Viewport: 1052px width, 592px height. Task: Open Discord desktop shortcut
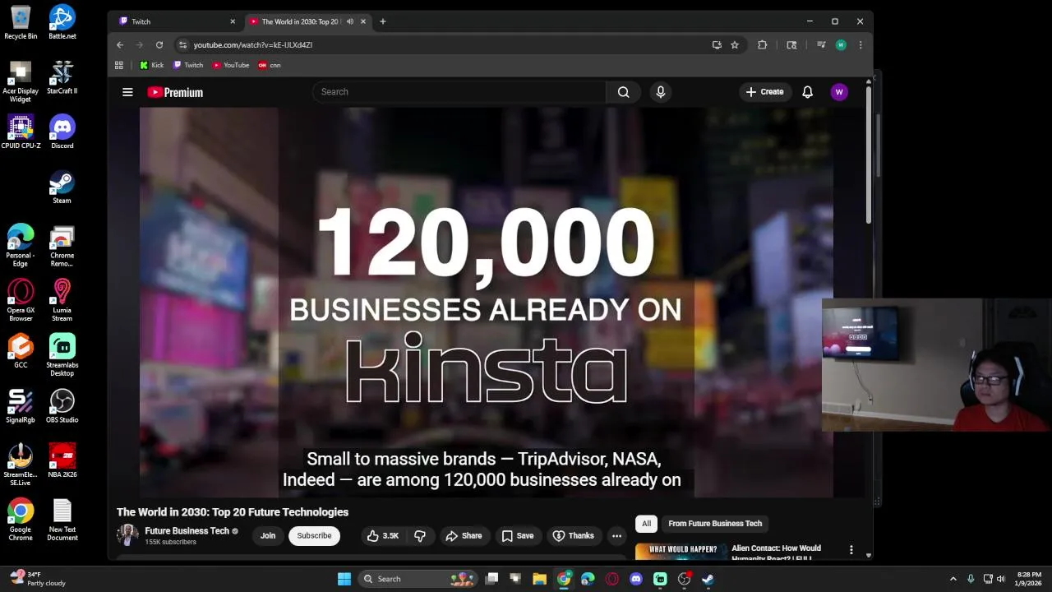coord(62,132)
